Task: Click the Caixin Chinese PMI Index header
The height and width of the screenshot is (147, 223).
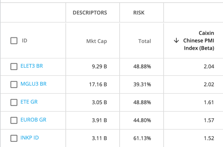Action: [198, 41]
